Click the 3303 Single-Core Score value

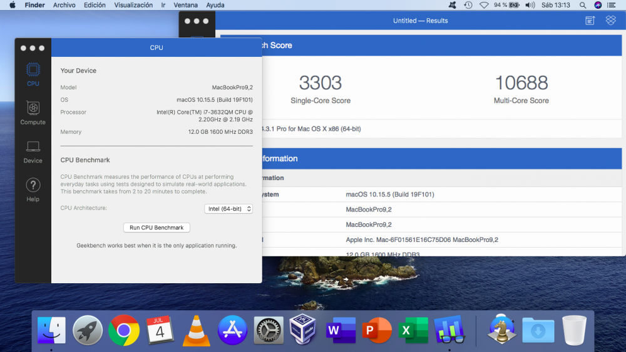[x=321, y=83]
